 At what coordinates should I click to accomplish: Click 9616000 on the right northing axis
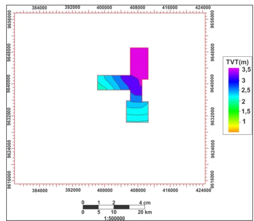[213, 180]
